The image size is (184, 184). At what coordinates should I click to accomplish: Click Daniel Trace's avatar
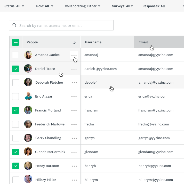coord(28,68)
